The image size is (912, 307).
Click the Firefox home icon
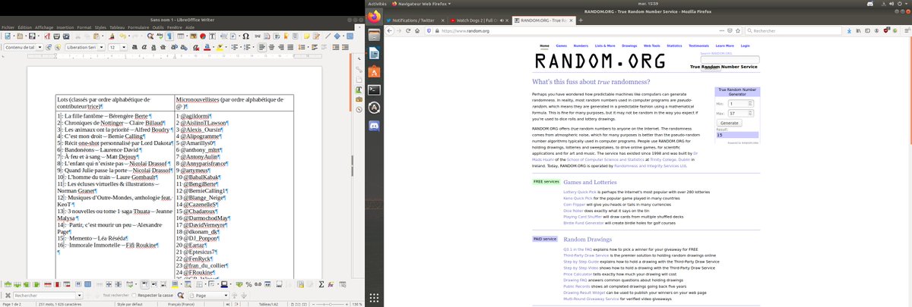pyautogui.click(x=416, y=30)
